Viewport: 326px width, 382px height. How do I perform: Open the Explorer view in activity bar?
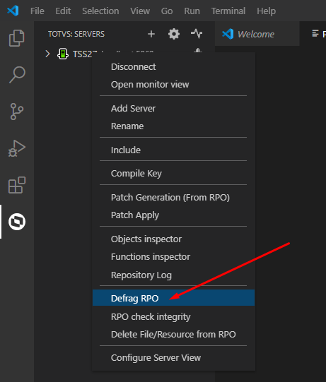16,38
